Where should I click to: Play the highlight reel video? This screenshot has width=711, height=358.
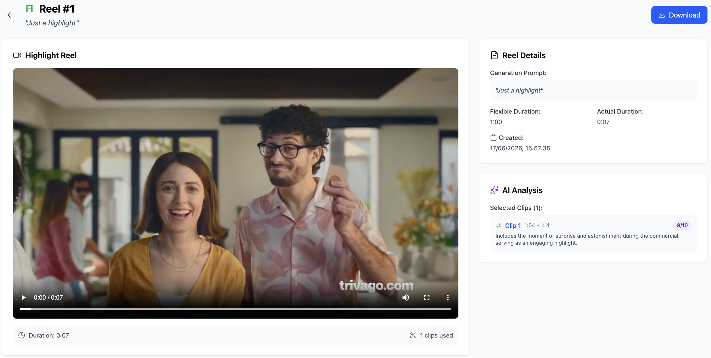24,298
